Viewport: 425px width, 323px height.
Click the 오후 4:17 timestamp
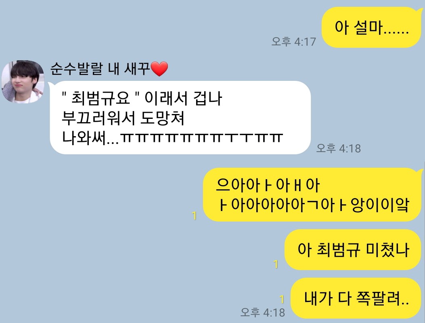(x=293, y=42)
